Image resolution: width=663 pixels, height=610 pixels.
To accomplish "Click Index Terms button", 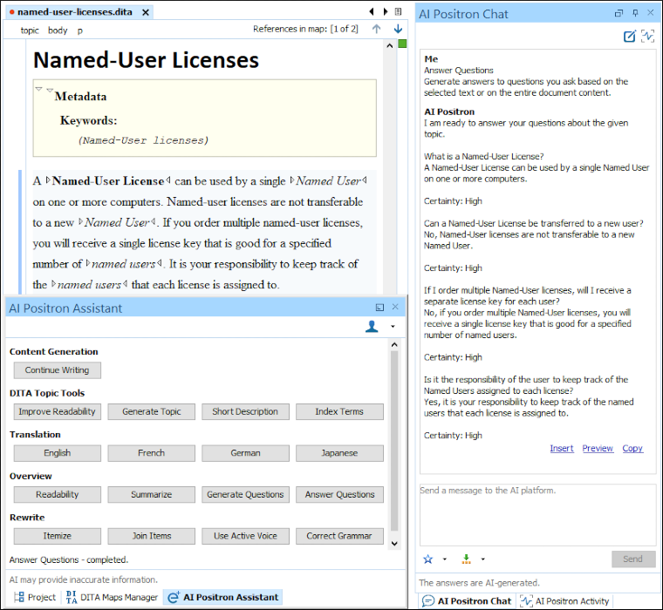I will (339, 411).
